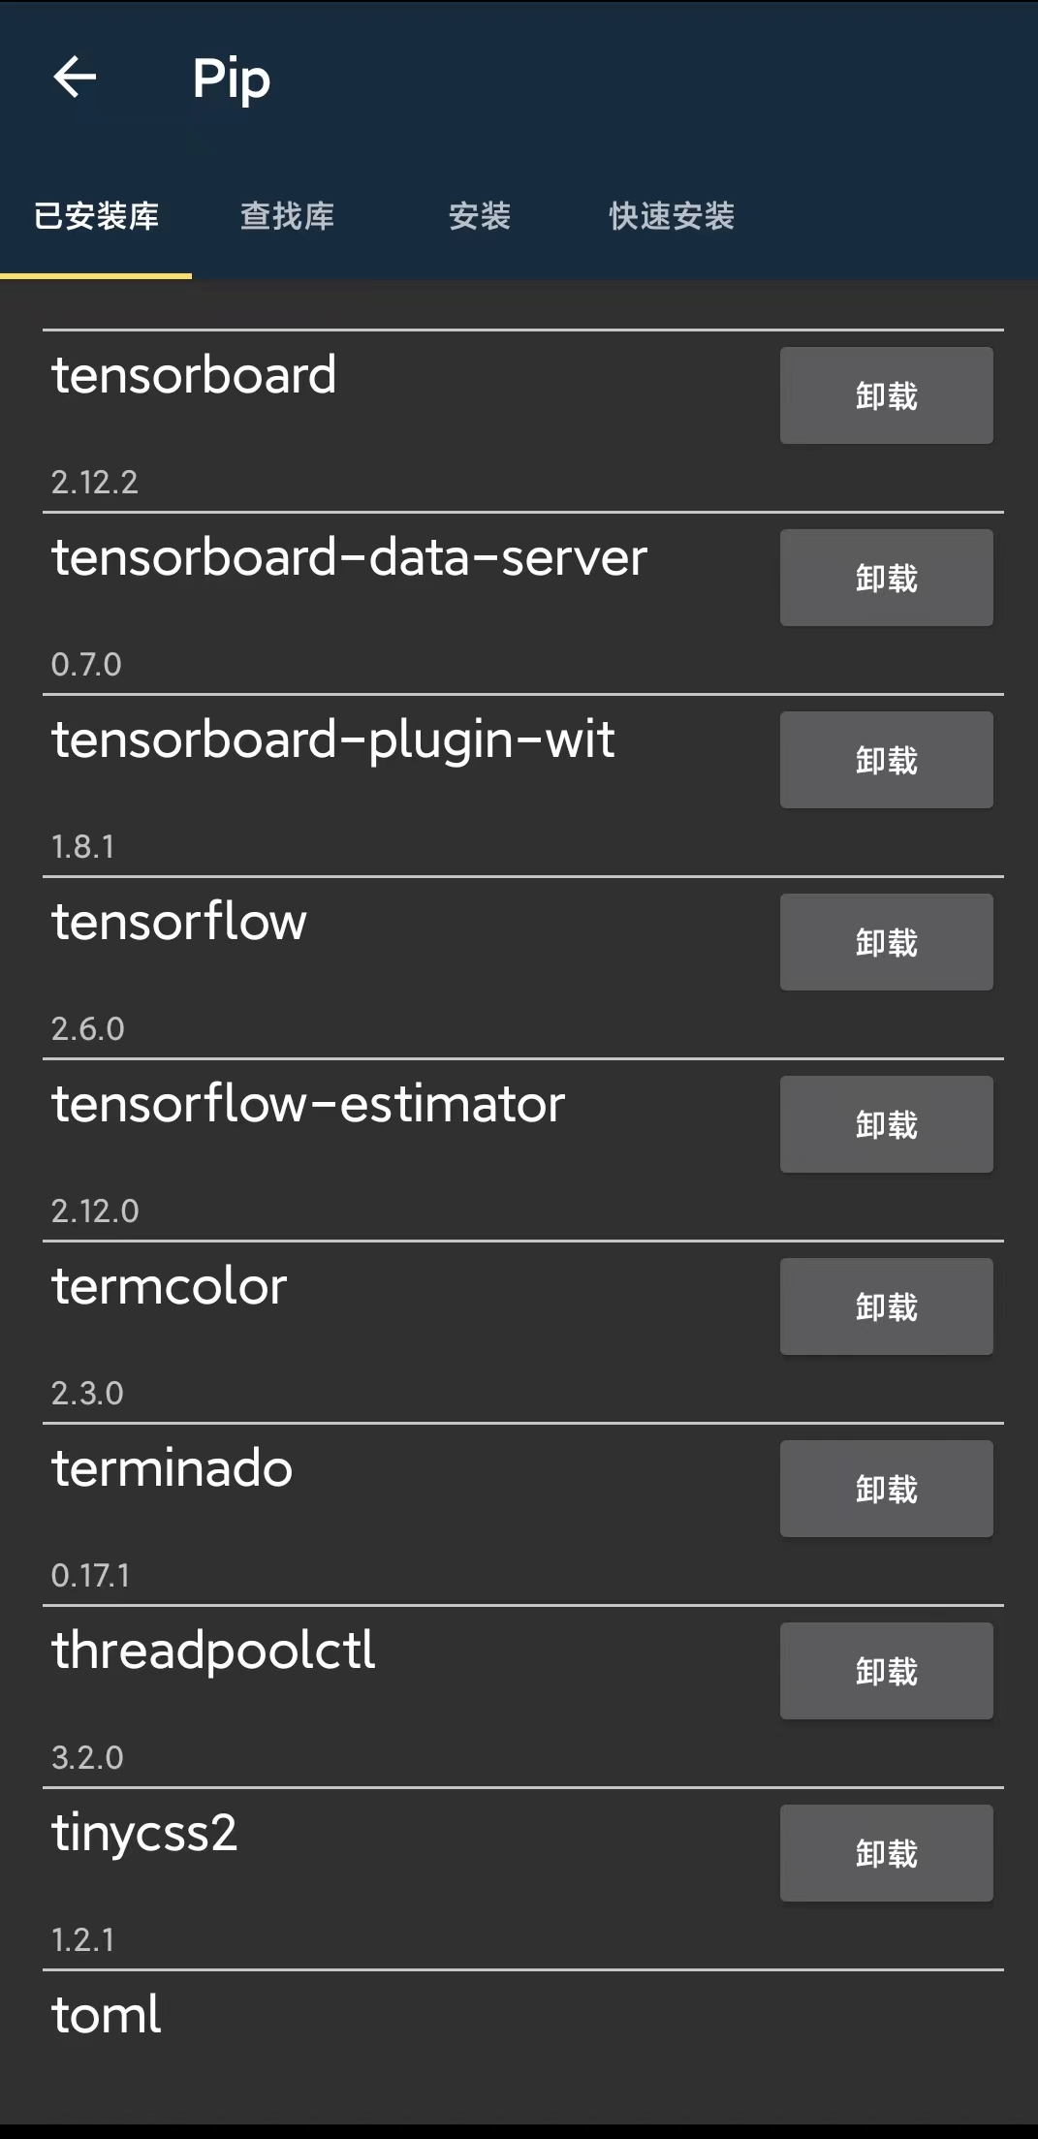The image size is (1038, 2139).
Task: Select the tensorflow package name
Action: click(178, 922)
